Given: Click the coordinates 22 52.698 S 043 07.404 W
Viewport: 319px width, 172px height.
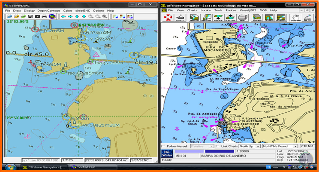Looking at the screenshot, I should point(106,160).
